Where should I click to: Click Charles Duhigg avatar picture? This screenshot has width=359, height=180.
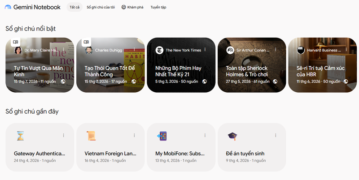pyautogui.click(x=89, y=50)
